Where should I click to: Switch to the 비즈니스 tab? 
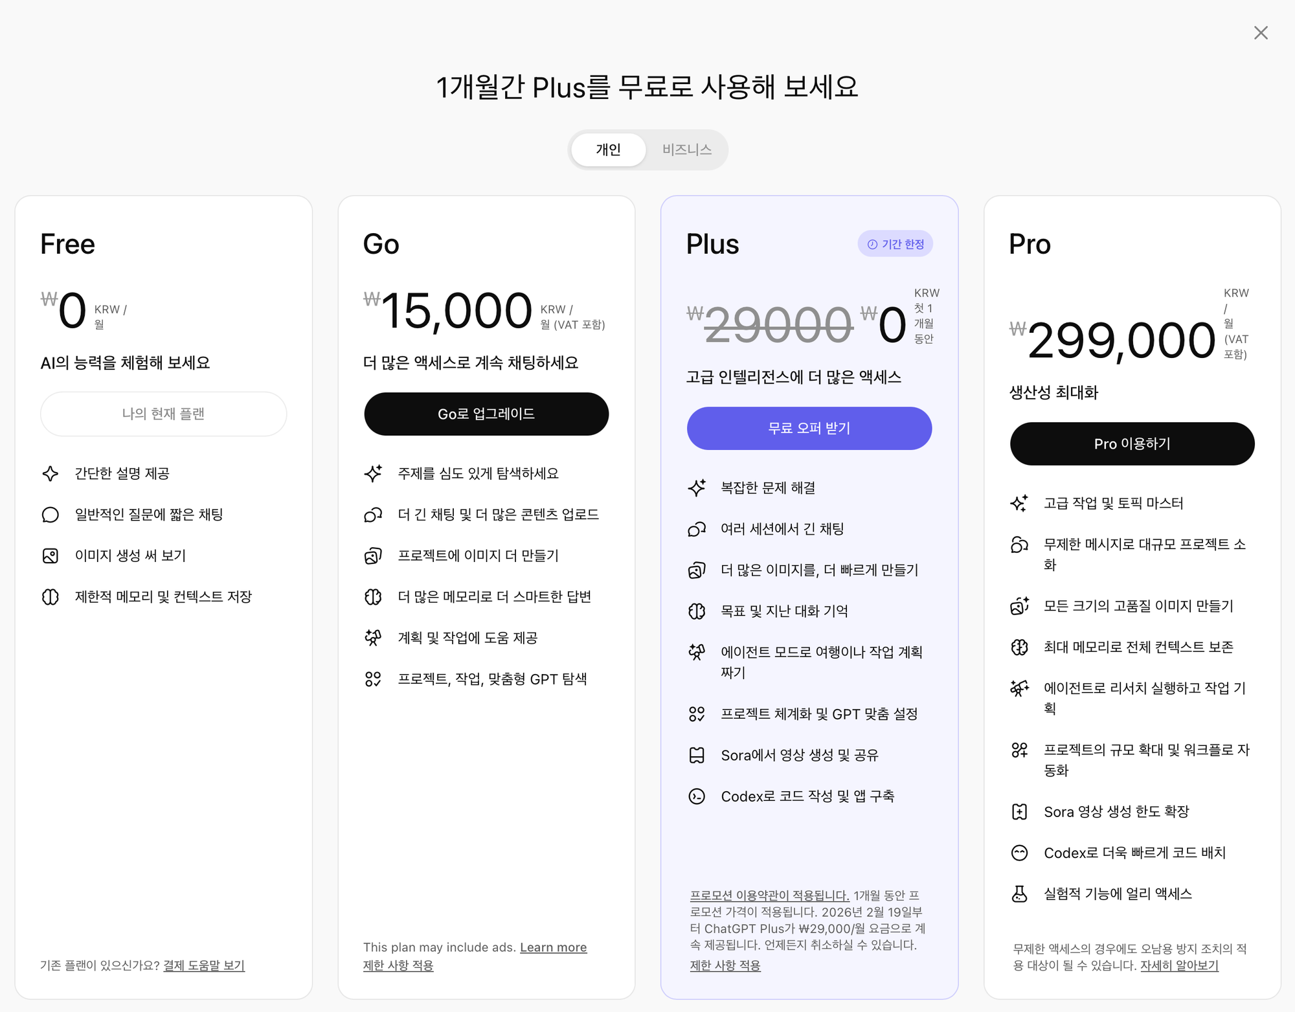pyautogui.click(x=686, y=150)
